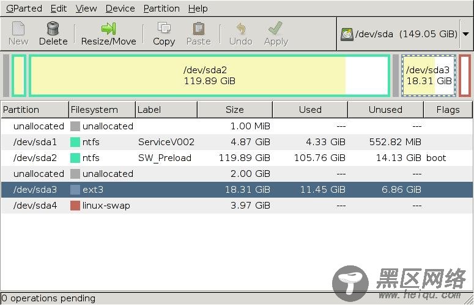Click the Copy toolbar icon
The width and height of the screenshot is (474, 305).
tap(164, 28)
